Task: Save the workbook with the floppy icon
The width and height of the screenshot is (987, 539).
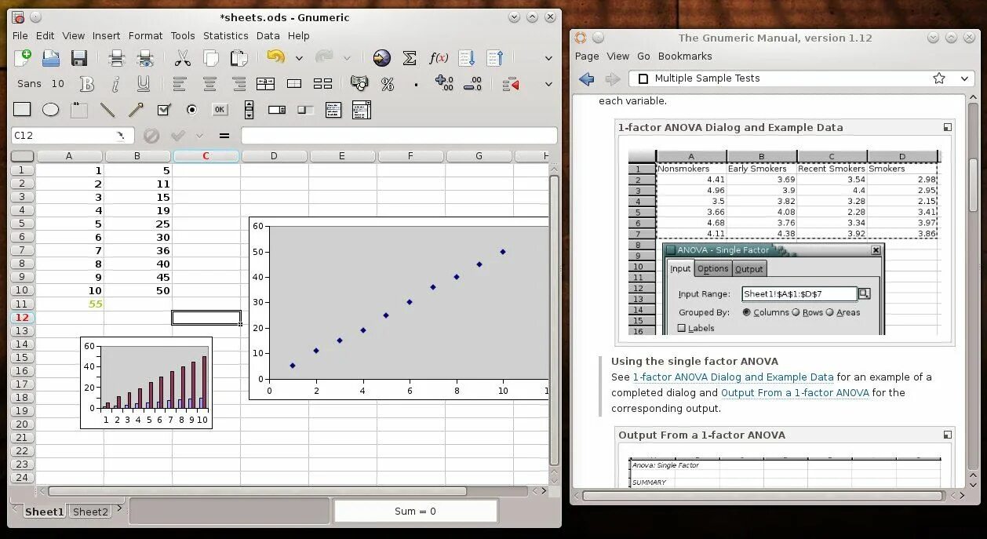Action: [78, 58]
